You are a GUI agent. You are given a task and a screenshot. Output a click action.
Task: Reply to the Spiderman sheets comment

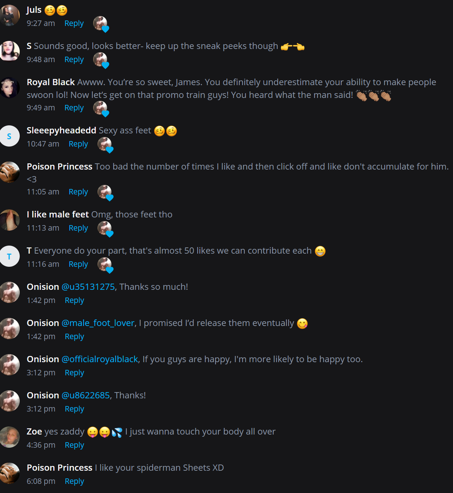(x=75, y=481)
